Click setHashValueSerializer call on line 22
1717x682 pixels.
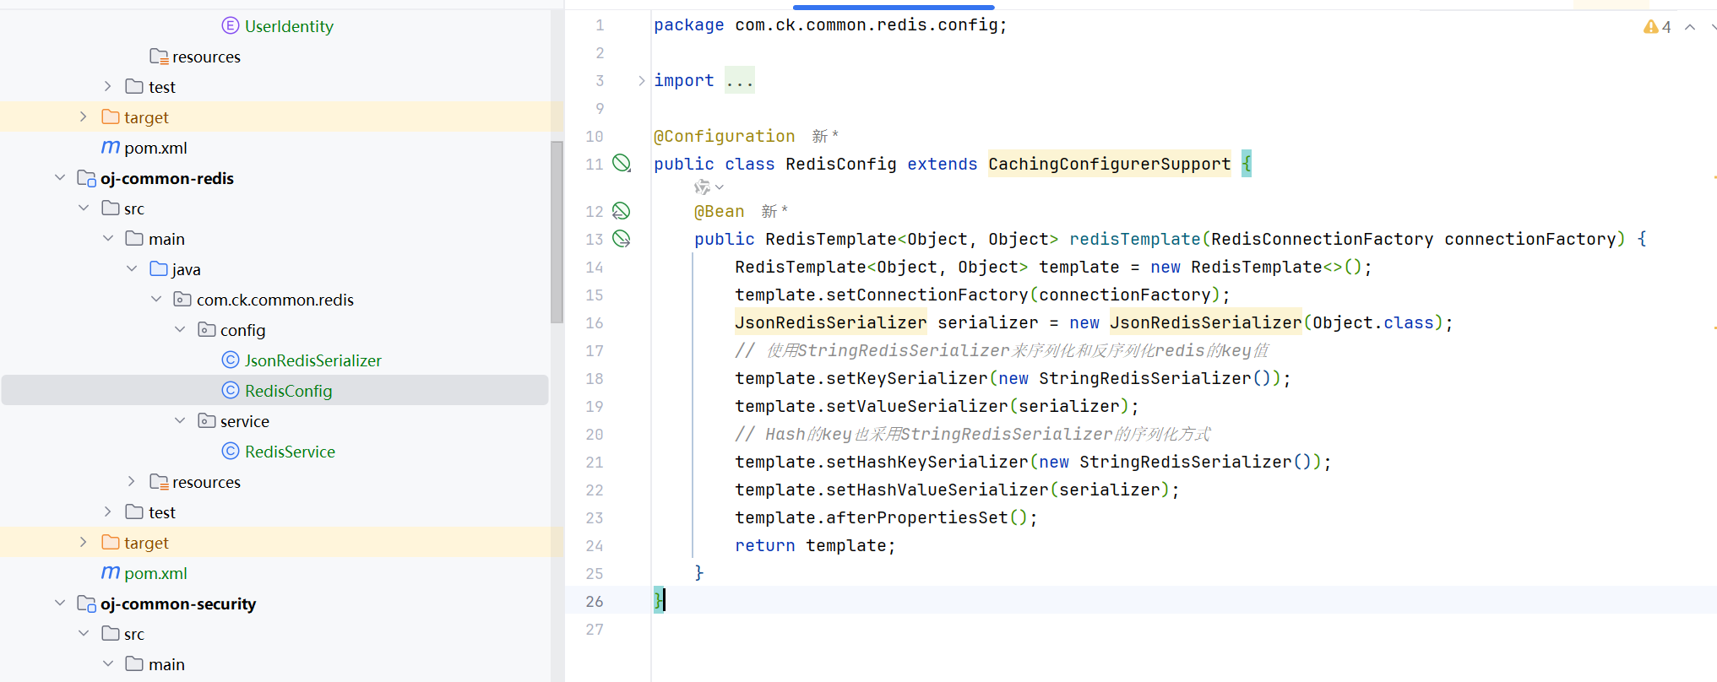click(937, 490)
